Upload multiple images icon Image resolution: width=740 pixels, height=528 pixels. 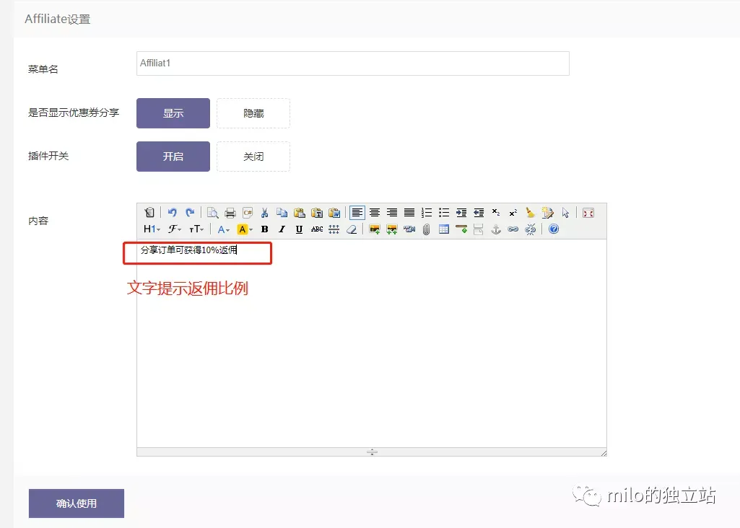(392, 229)
